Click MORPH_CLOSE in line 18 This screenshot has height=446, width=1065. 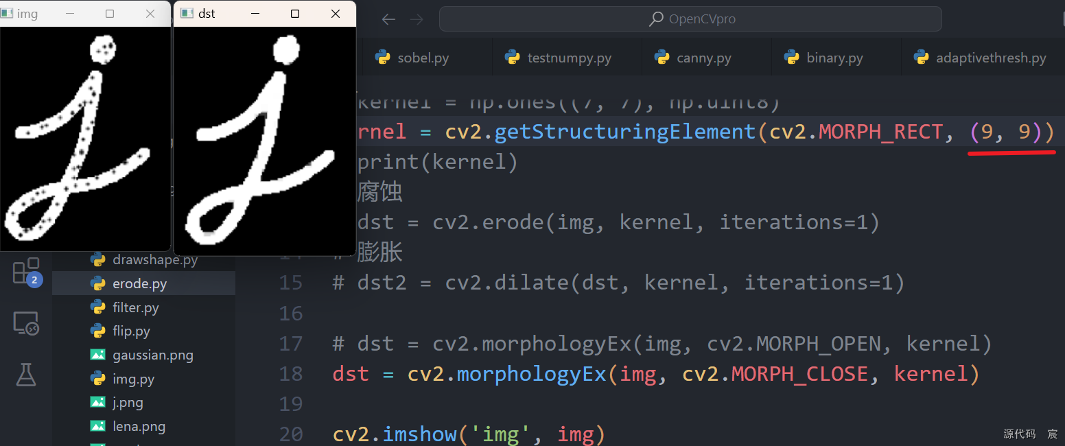point(799,373)
